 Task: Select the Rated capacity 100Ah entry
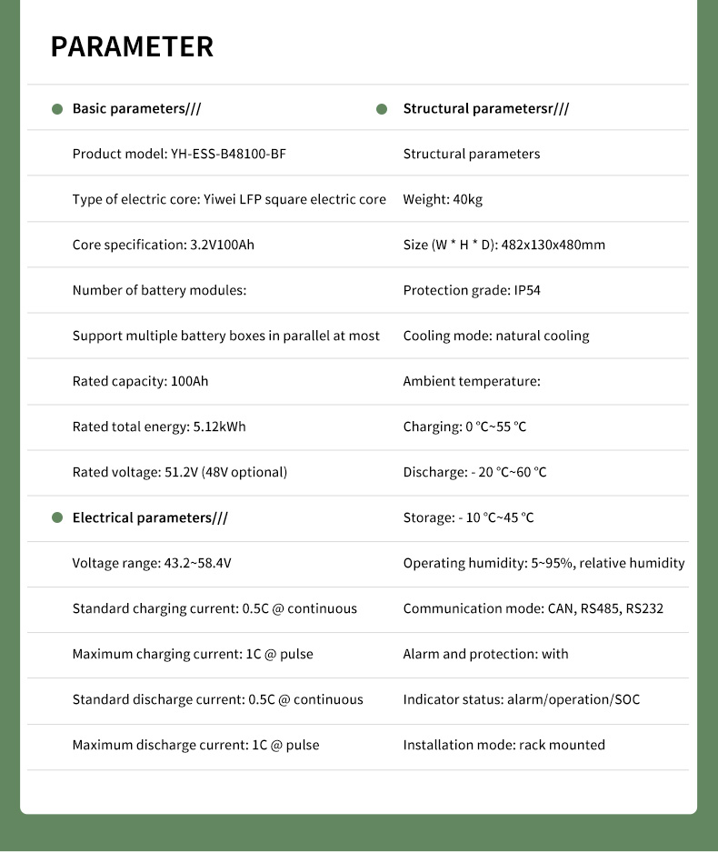(x=140, y=382)
